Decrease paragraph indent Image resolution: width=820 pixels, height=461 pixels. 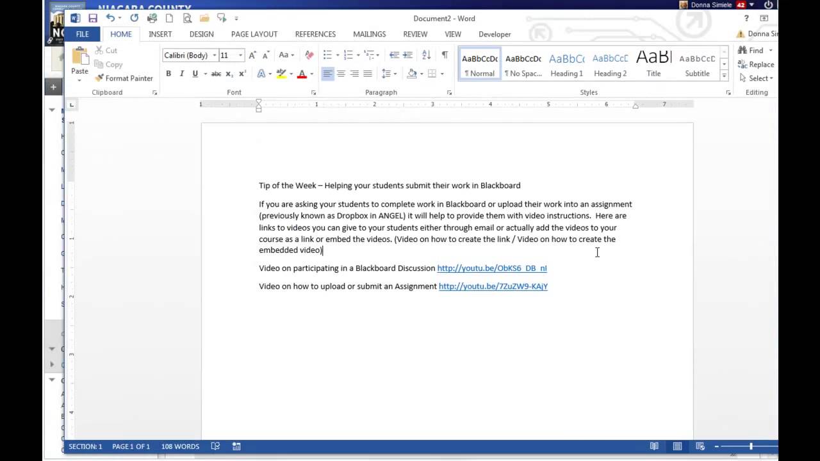tap(394, 55)
